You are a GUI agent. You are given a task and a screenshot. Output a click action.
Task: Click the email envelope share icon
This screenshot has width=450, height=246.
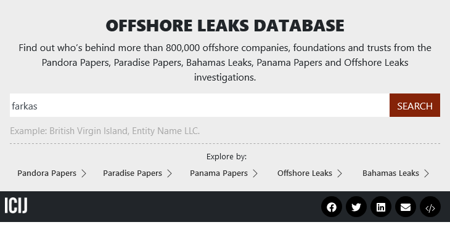coord(406,207)
